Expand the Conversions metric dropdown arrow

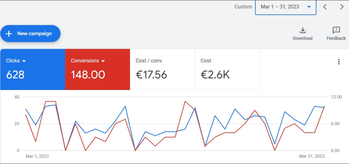[103, 61]
